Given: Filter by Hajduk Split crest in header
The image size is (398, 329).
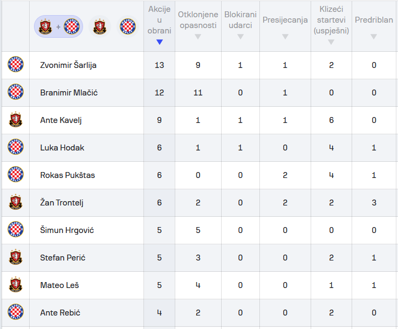Looking at the screenshot, I should (x=128, y=26).
